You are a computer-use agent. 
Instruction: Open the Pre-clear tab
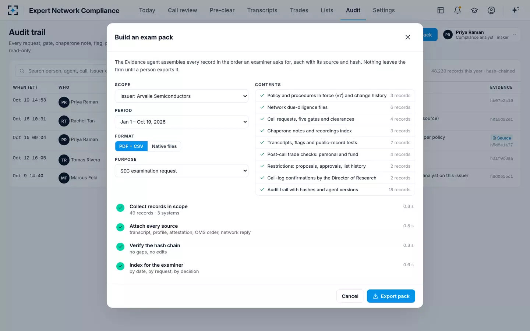tap(222, 10)
